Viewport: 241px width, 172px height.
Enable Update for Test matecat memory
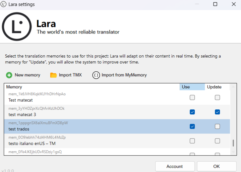click(x=217, y=98)
